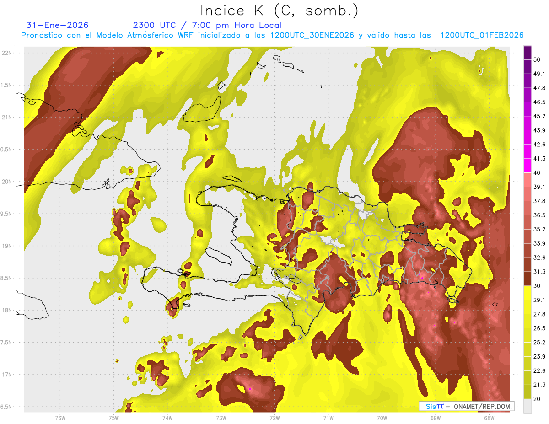
Task: Click legend value '33.9'
Action: [x=539, y=243]
